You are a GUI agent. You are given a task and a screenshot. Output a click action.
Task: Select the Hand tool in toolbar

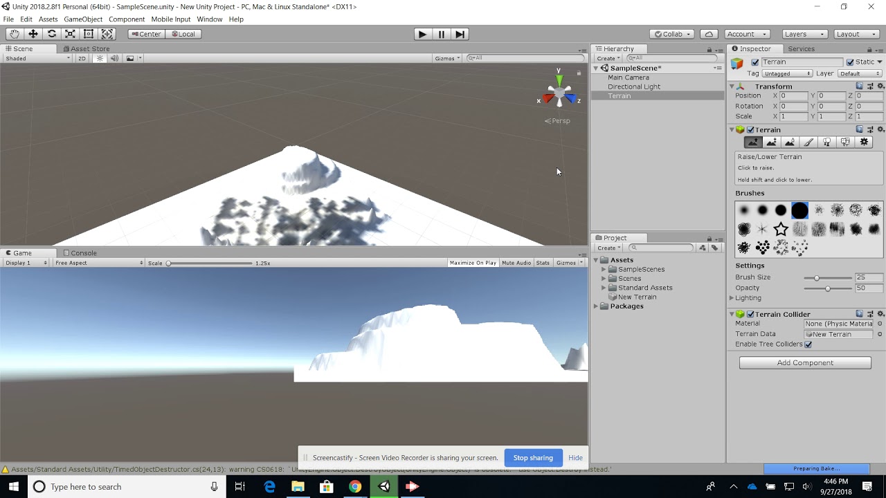15,34
